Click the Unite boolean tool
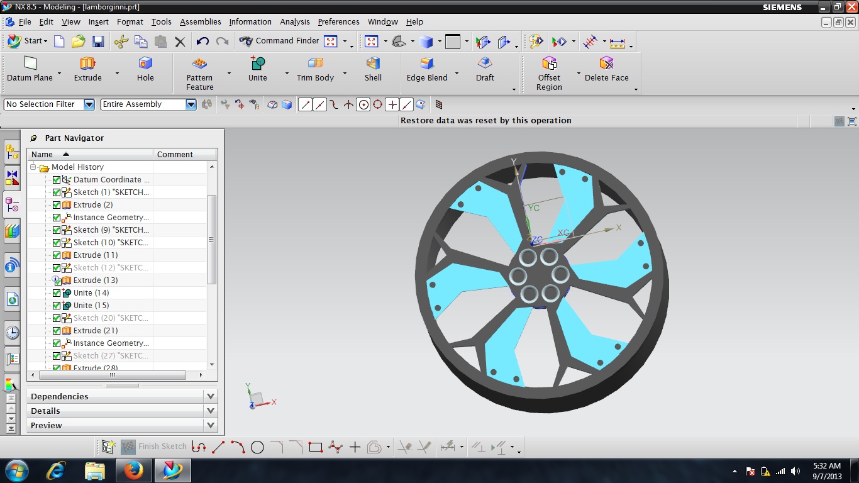 [257, 64]
